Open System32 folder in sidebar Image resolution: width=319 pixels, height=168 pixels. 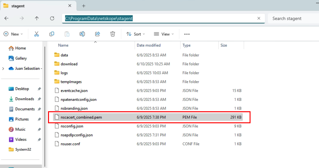tap(20, 150)
